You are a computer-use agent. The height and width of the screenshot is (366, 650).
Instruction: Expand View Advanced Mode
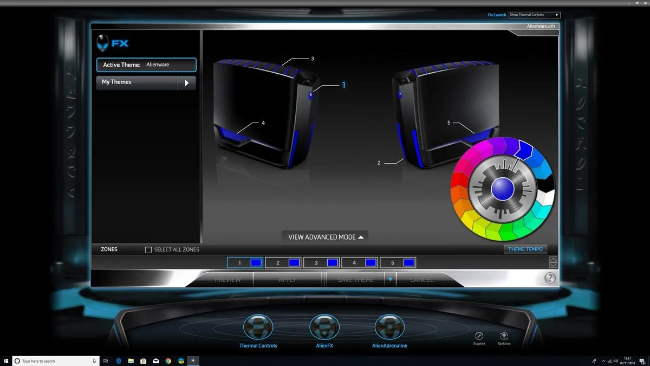(x=326, y=237)
